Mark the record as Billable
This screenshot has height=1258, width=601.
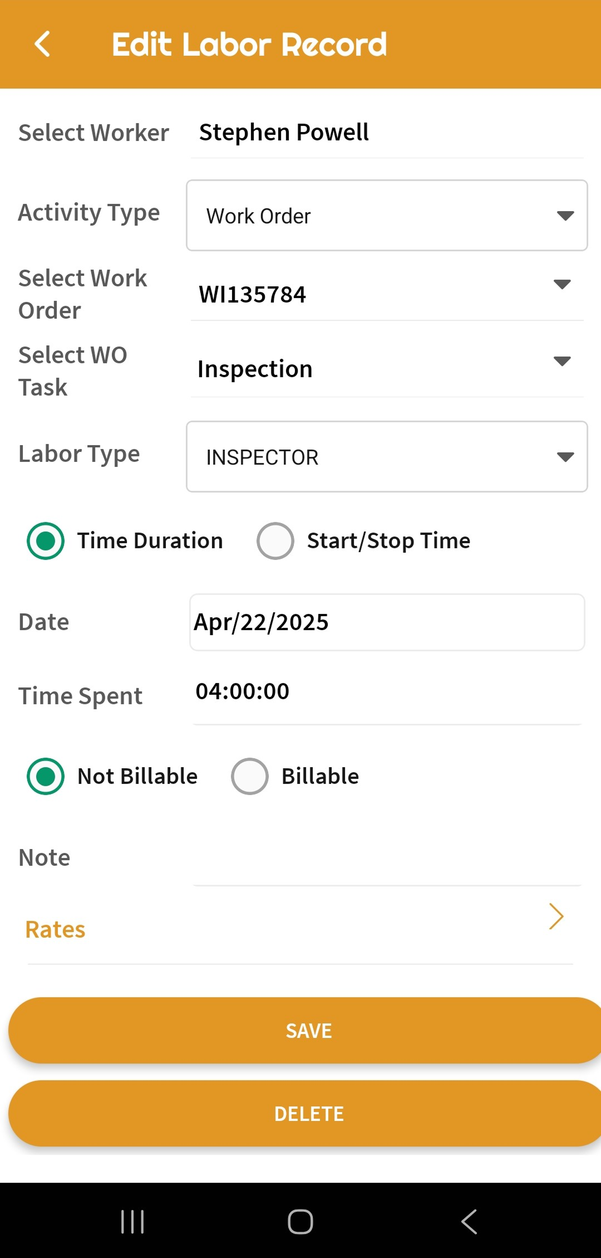(x=250, y=776)
